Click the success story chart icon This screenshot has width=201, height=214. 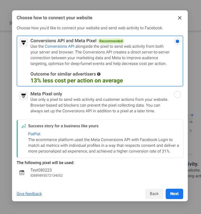coord(24,126)
